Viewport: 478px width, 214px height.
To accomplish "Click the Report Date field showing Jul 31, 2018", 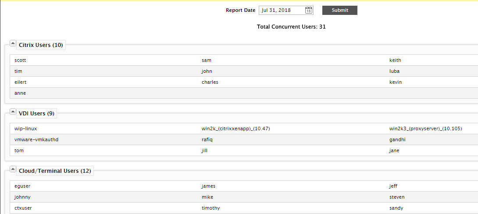I will click(286, 10).
